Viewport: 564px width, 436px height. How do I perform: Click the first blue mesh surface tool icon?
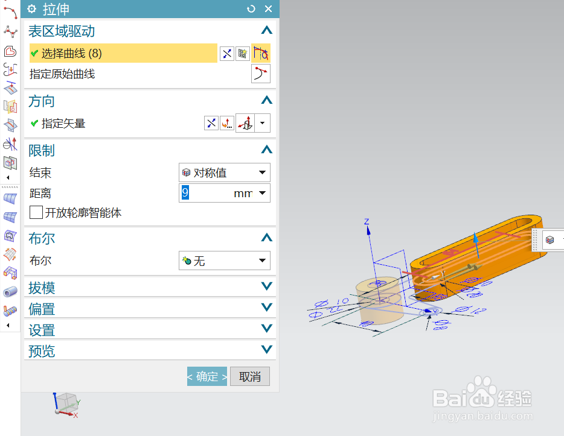tap(10, 198)
